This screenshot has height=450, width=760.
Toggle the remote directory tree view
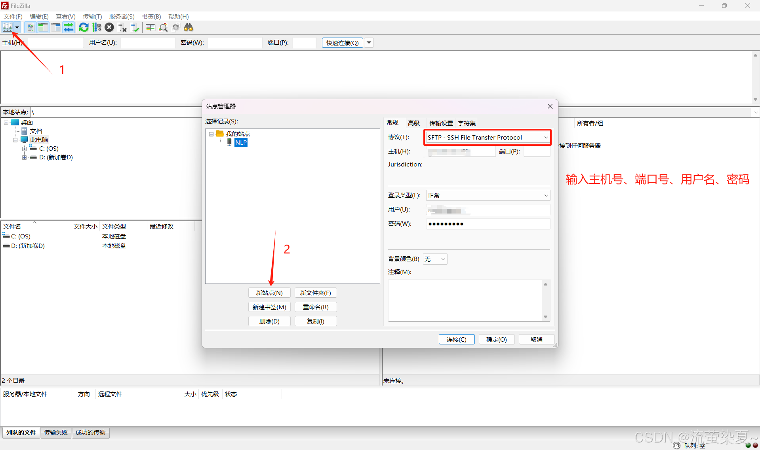click(x=56, y=27)
